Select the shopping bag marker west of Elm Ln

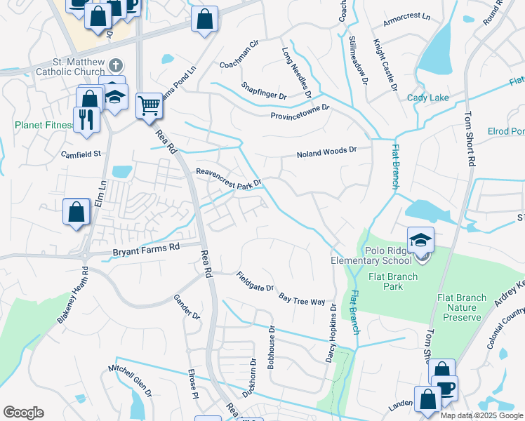77,213
